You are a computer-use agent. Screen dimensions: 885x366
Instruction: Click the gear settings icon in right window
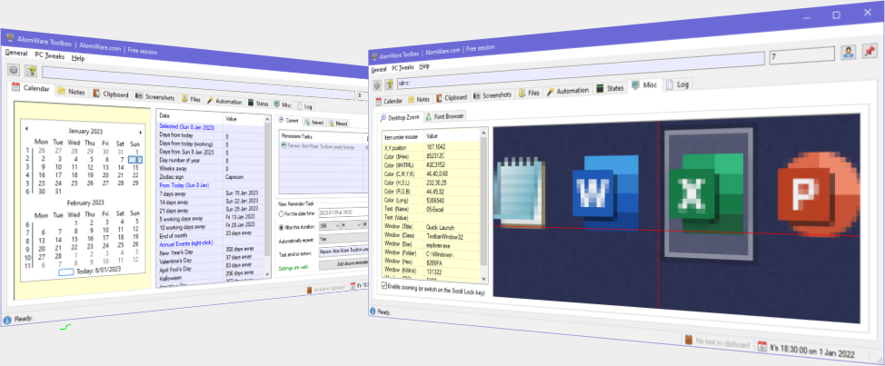377,84
